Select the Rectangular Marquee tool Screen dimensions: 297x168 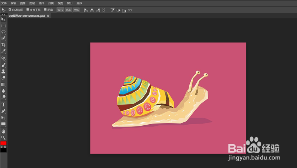tap(3, 25)
